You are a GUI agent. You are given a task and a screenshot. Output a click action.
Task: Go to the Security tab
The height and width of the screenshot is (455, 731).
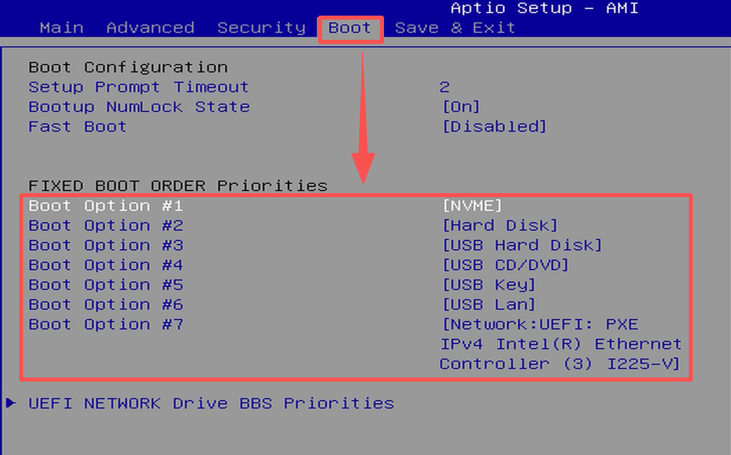[261, 28]
